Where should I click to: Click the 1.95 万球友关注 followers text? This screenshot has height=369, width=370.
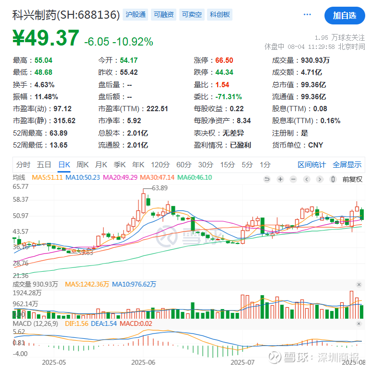(340, 37)
